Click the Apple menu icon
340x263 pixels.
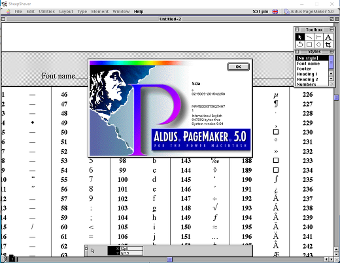coord(8,12)
